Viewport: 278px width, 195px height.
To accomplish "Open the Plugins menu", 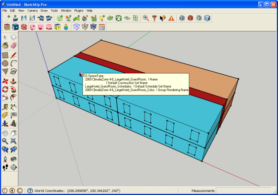I will click(x=79, y=10).
